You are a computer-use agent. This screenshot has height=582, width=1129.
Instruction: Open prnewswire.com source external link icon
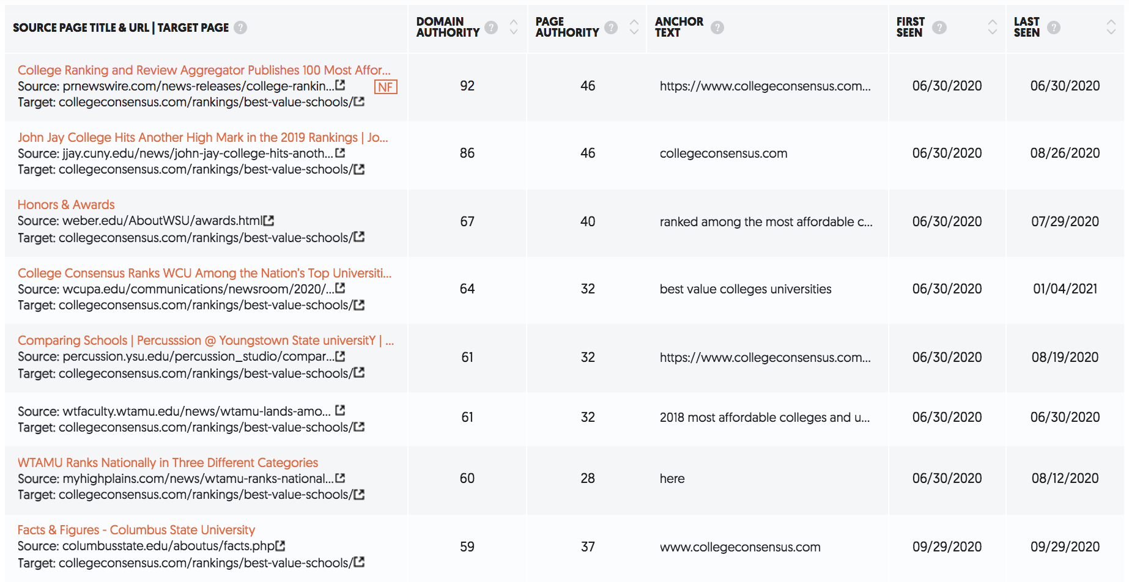click(x=340, y=86)
